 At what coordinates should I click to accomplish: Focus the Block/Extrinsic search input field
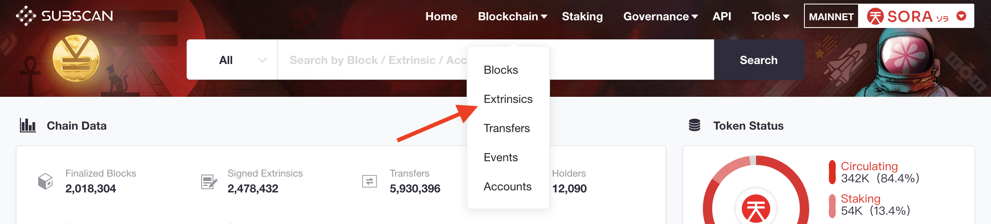pos(495,60)
